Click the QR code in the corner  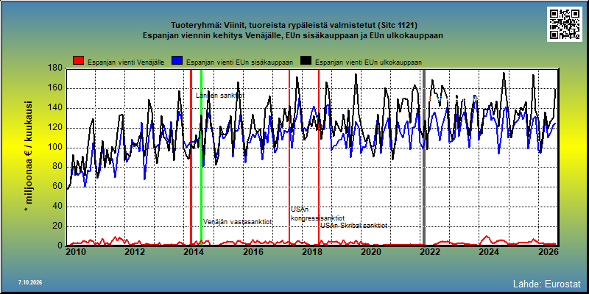coord(564,24)
